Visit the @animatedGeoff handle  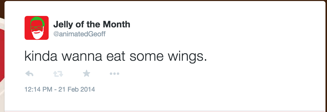click(79, 34)
